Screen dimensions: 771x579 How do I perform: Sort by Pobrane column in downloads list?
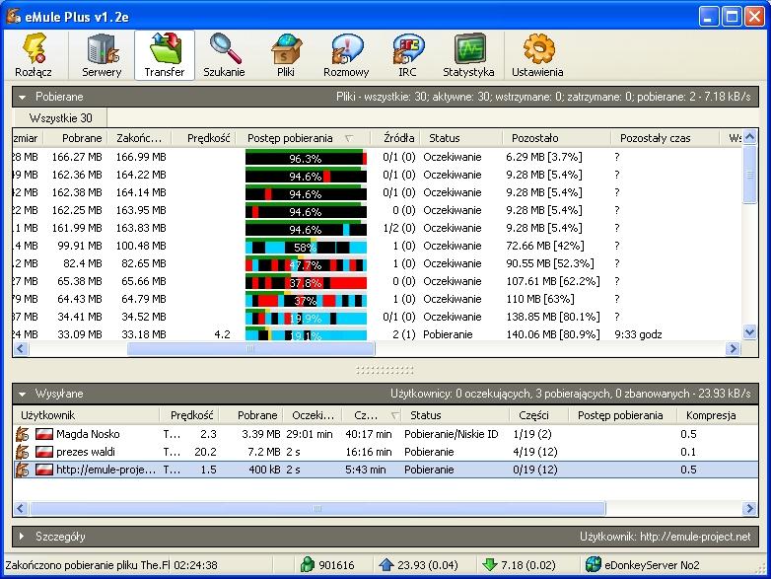coord(77,138)
